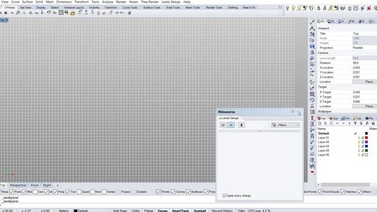377x212 pixels.
Task: Toggle the Mid osnap checkbox
Action: pyautogui.click(x=24, y=192)
